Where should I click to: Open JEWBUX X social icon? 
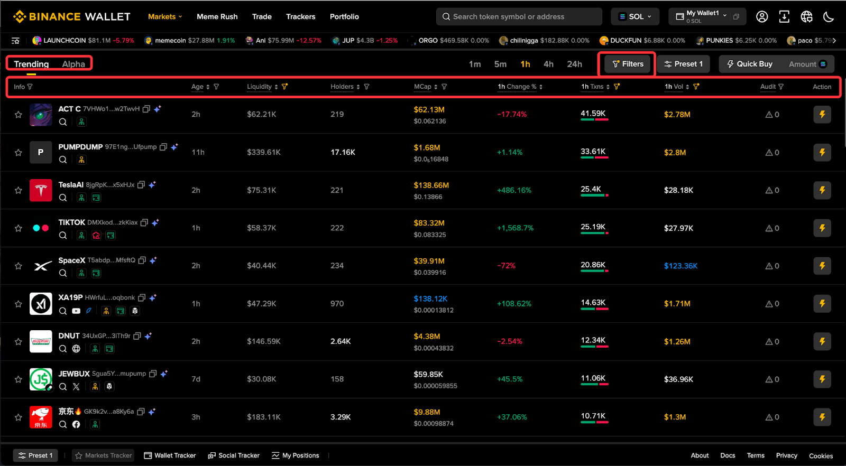(x=76, y=386)
